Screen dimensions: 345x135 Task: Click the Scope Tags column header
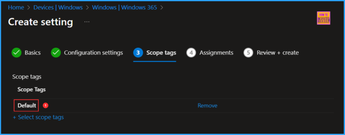32,90
